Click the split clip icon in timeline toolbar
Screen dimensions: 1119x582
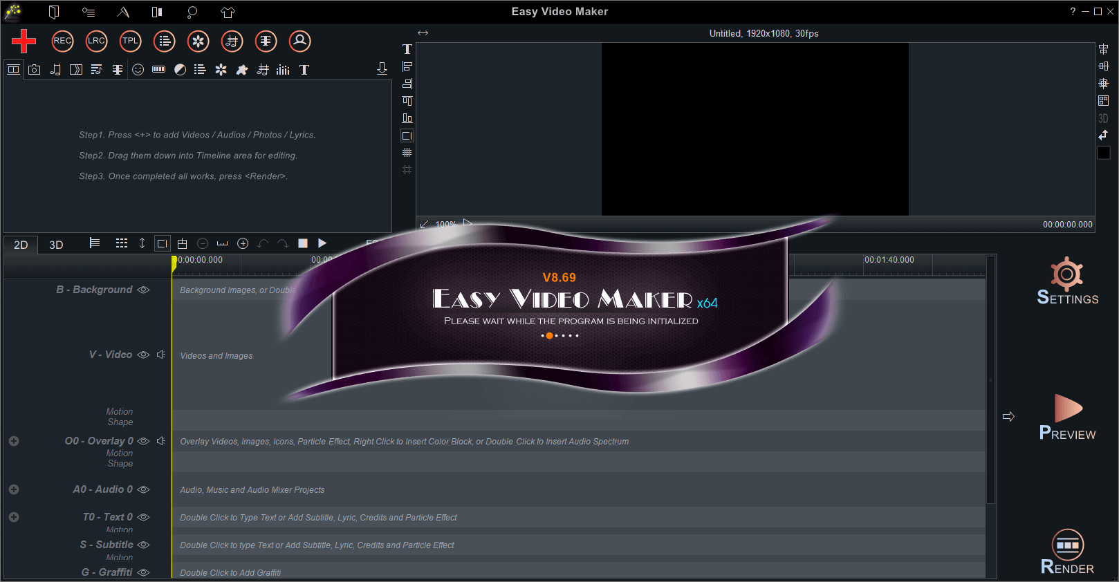[x=183, y=243]
